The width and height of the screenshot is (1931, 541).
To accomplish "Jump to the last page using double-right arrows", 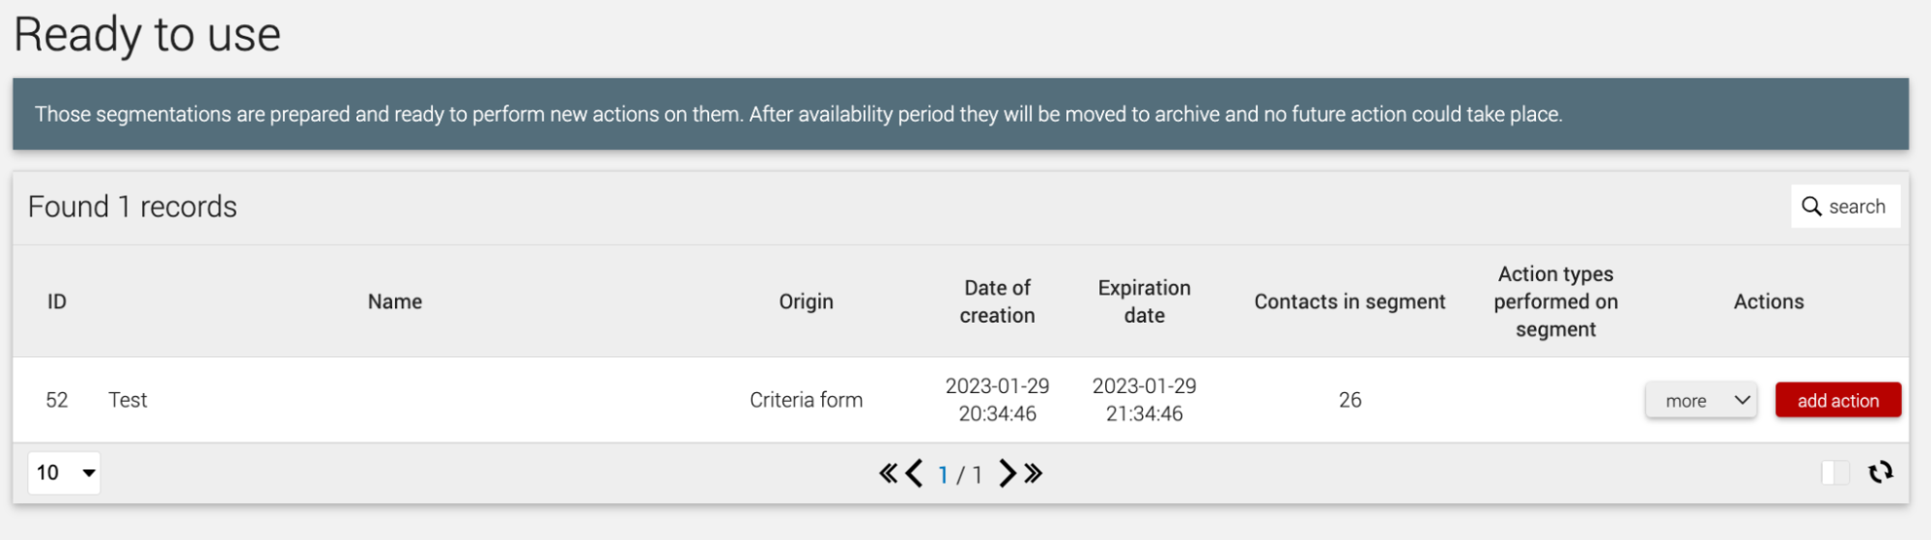I will point(1034,473).
